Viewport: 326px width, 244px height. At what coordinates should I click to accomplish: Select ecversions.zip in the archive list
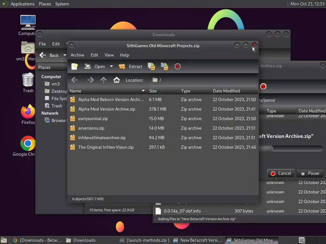point(163,128)
